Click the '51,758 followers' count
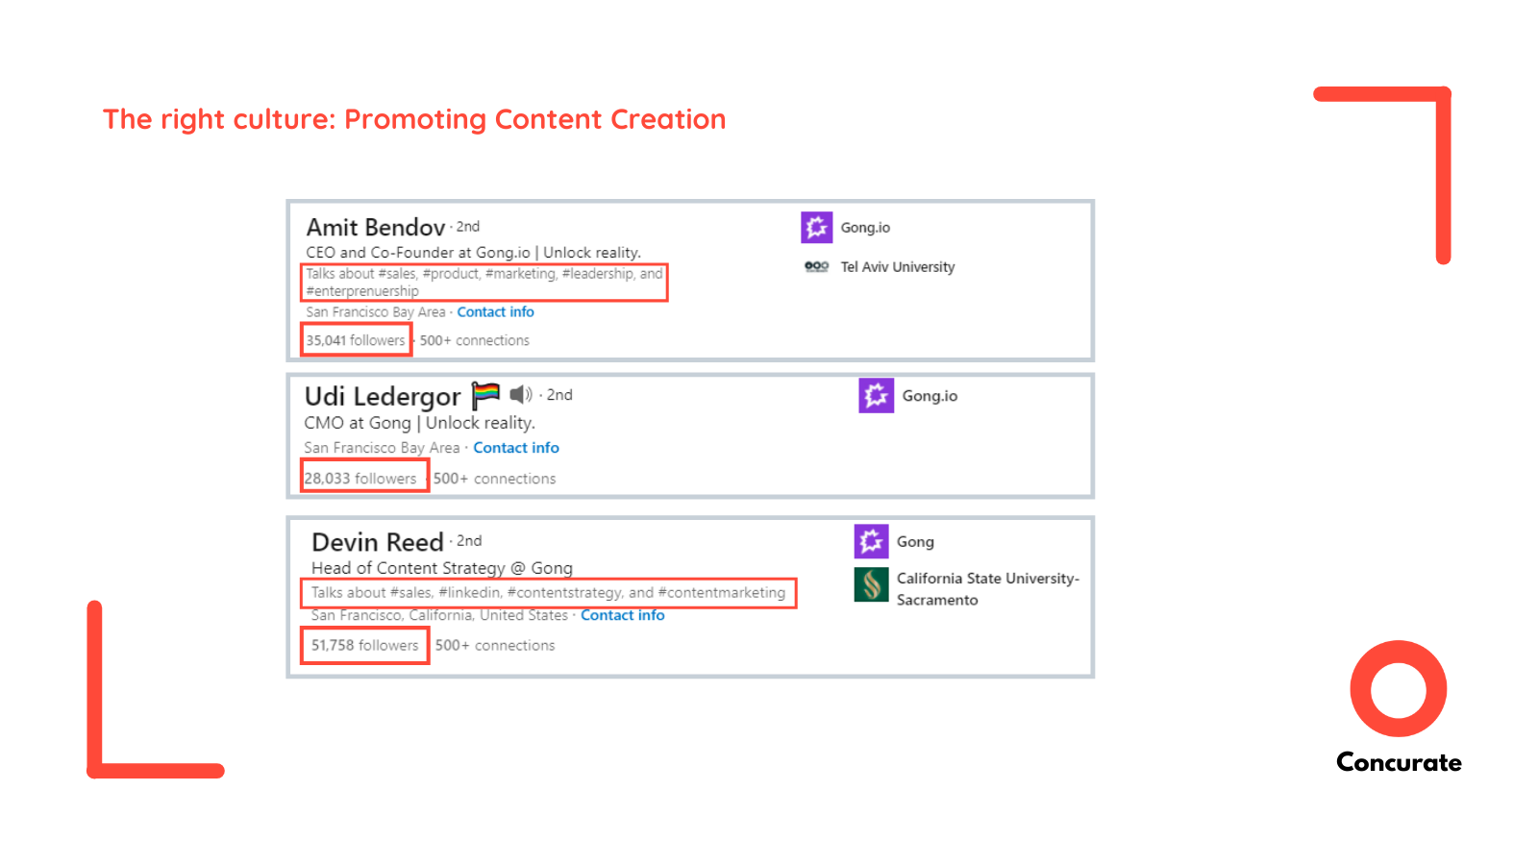 click(x=365, y=645)
